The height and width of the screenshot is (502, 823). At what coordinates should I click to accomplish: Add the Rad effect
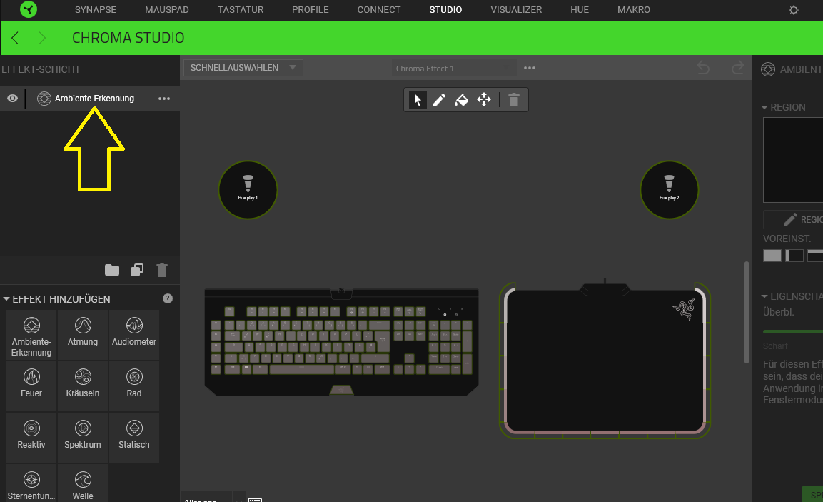tap(134, 386)
